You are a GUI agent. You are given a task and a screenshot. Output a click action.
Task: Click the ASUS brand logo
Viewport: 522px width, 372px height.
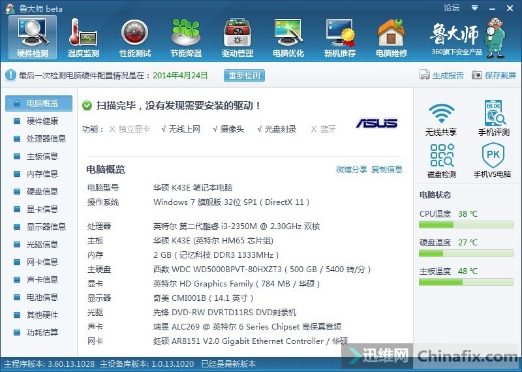[376, 123]
